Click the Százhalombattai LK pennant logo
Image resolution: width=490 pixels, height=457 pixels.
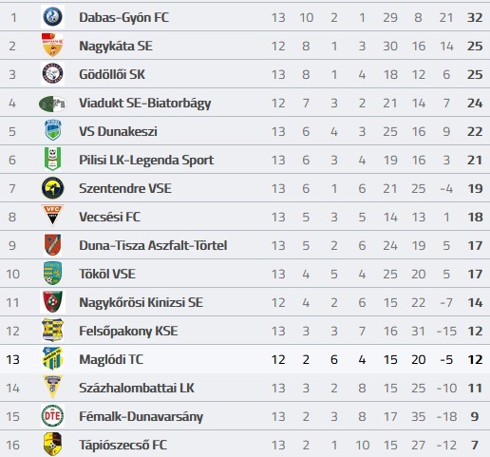click(x=52, y=387)
